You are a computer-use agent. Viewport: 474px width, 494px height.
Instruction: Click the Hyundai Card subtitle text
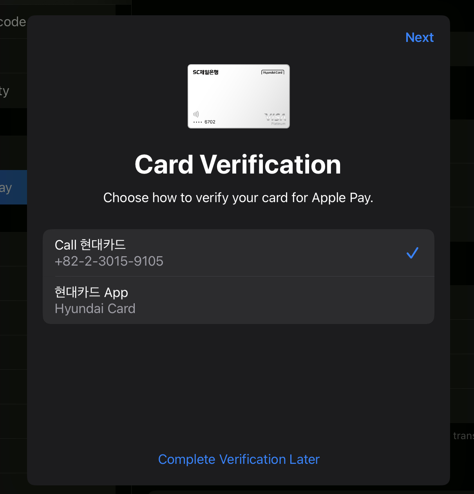[95, 309]
